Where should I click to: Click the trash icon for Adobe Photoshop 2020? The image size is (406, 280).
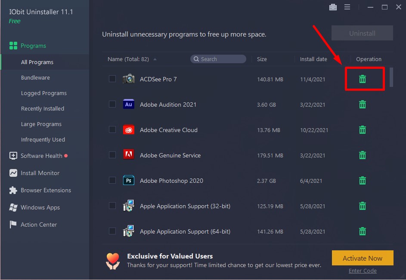tap(363, 181)
